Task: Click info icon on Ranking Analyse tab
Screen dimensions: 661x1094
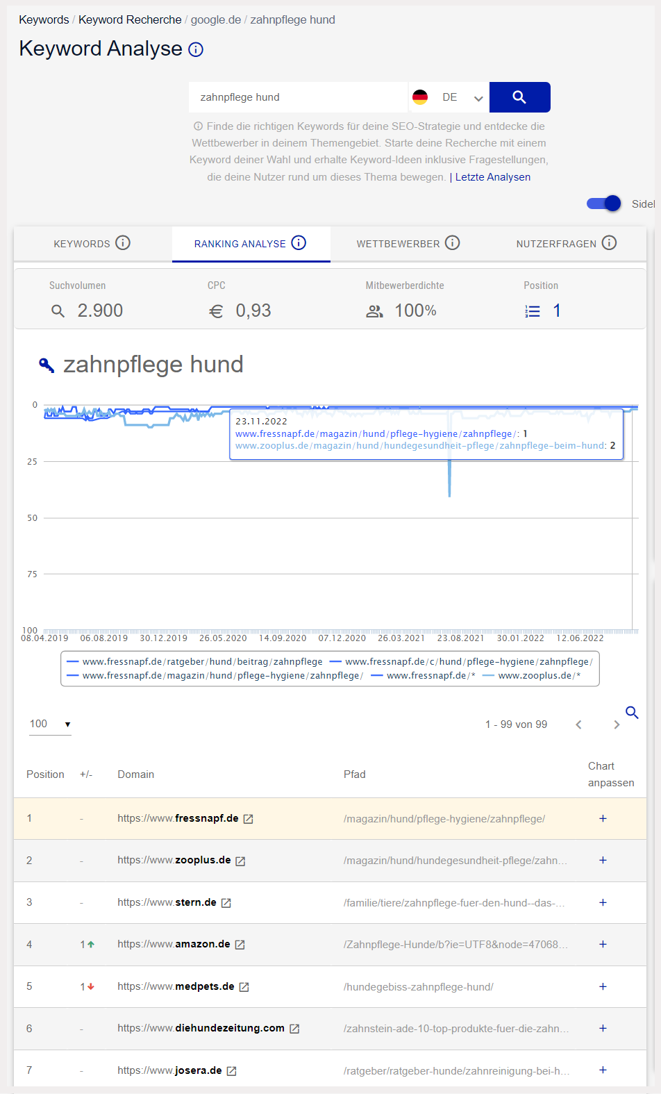Action: pos(299,243)
